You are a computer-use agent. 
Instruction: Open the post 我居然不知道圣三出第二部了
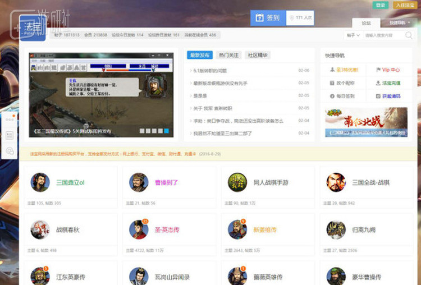[223, 134]
